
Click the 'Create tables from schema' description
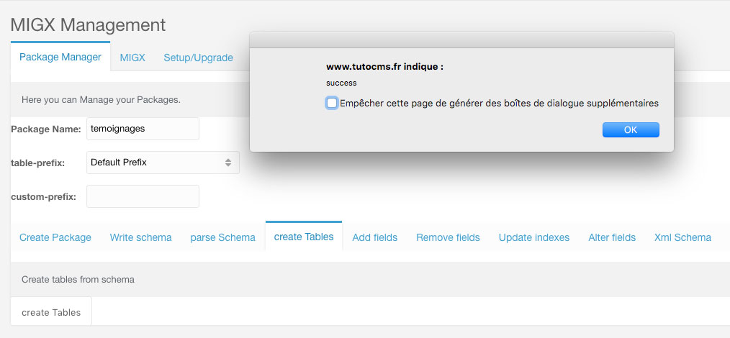[x=78, y=280]
